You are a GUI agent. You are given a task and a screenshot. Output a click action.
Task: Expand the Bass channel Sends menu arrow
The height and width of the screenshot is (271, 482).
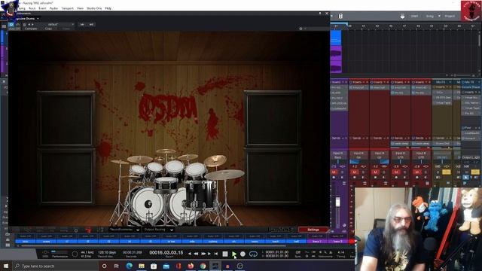343,139
